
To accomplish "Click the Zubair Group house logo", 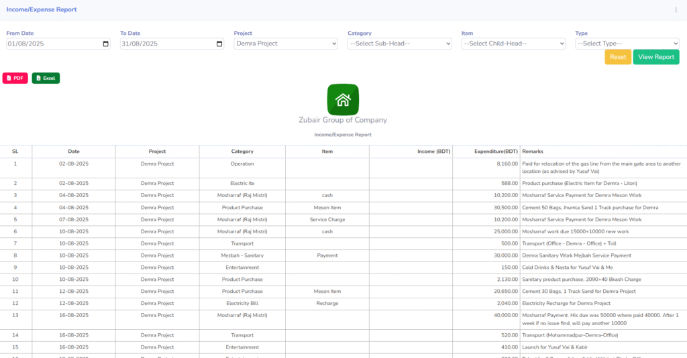I will click(343, 100).
